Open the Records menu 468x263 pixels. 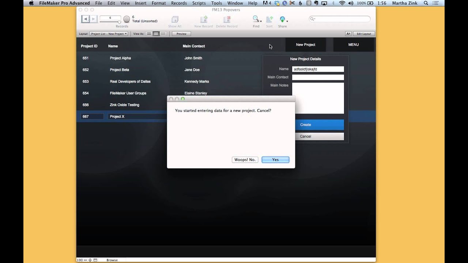[x=179, y=3]
